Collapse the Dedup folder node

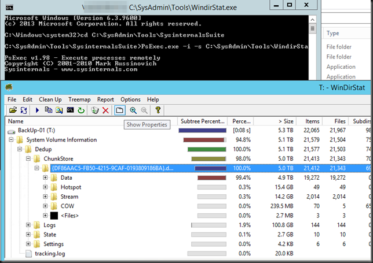point(20,149)
